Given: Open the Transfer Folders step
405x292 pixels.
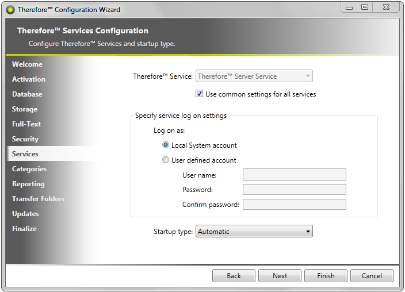Looking at the screenshot, I should [x=38, y=199].
